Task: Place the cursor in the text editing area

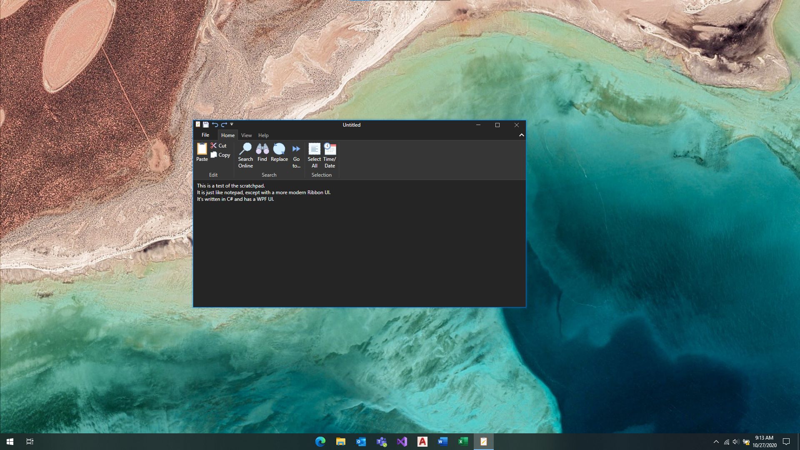Action: click(x=358, y=242)
